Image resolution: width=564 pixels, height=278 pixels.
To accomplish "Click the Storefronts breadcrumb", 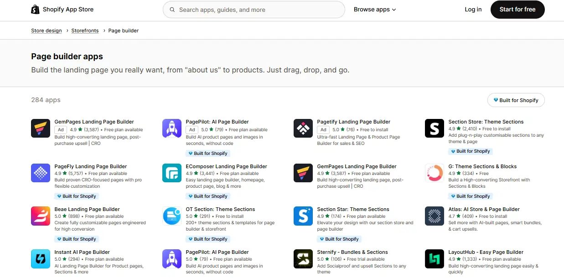I will pyautogui.click(x=85, y=30).
